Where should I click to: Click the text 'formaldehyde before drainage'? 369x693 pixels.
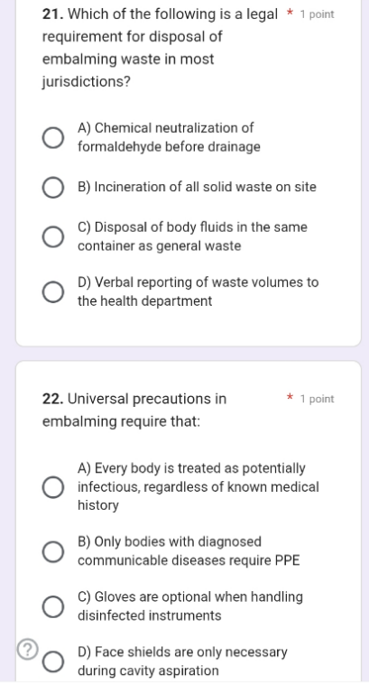point(169,147)
